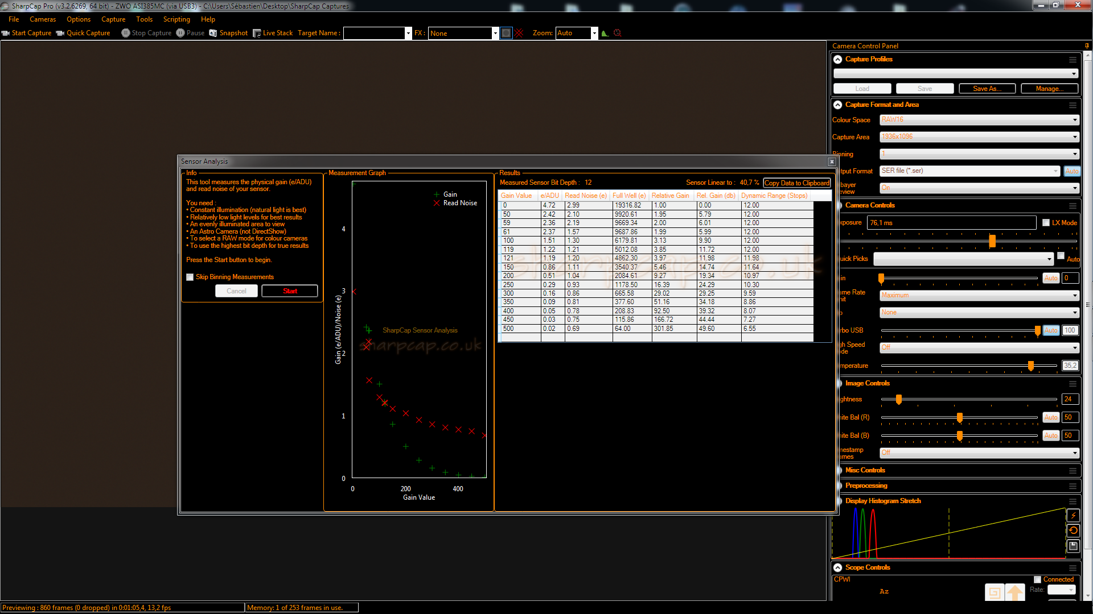Click the scope up-arrow move button
The image size is (1093, 614).
coord(1014,592)
